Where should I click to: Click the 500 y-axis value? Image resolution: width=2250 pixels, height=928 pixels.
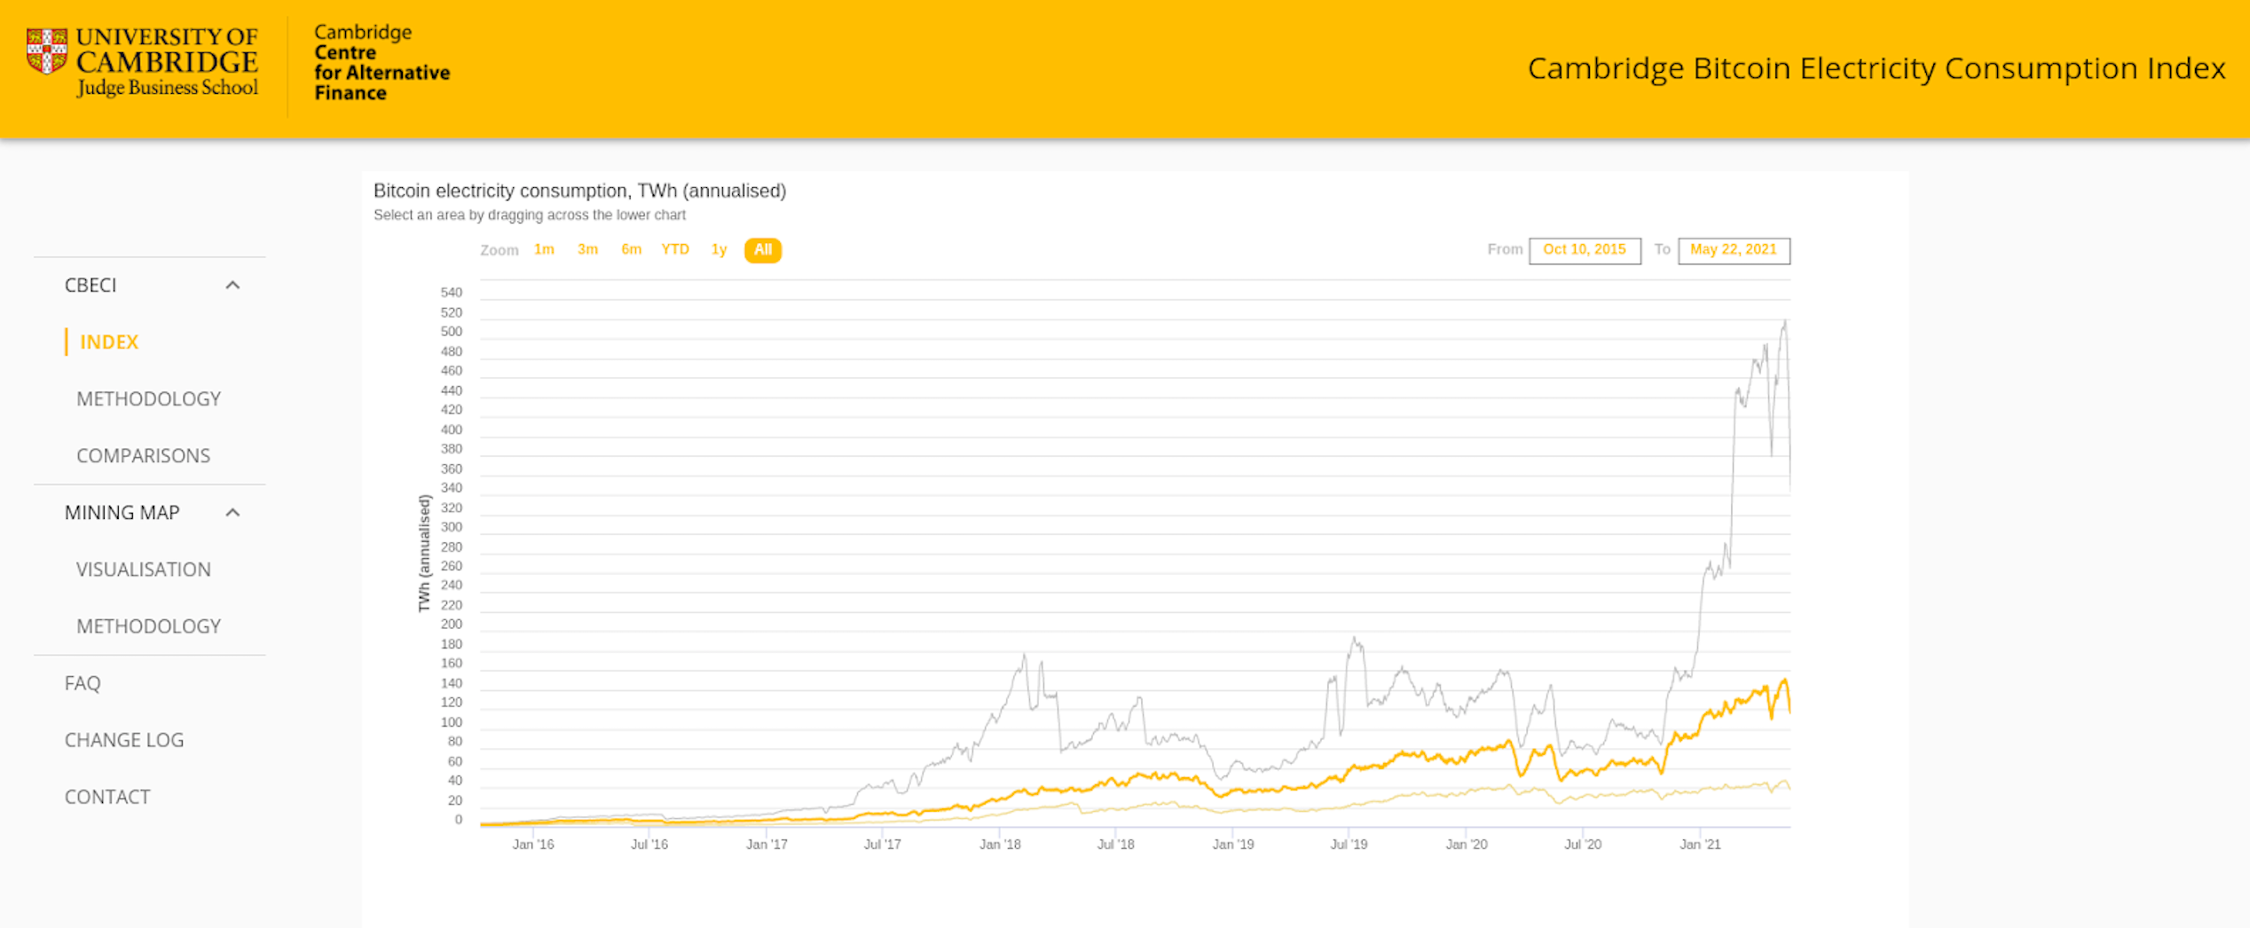click(x=452, y=331)
